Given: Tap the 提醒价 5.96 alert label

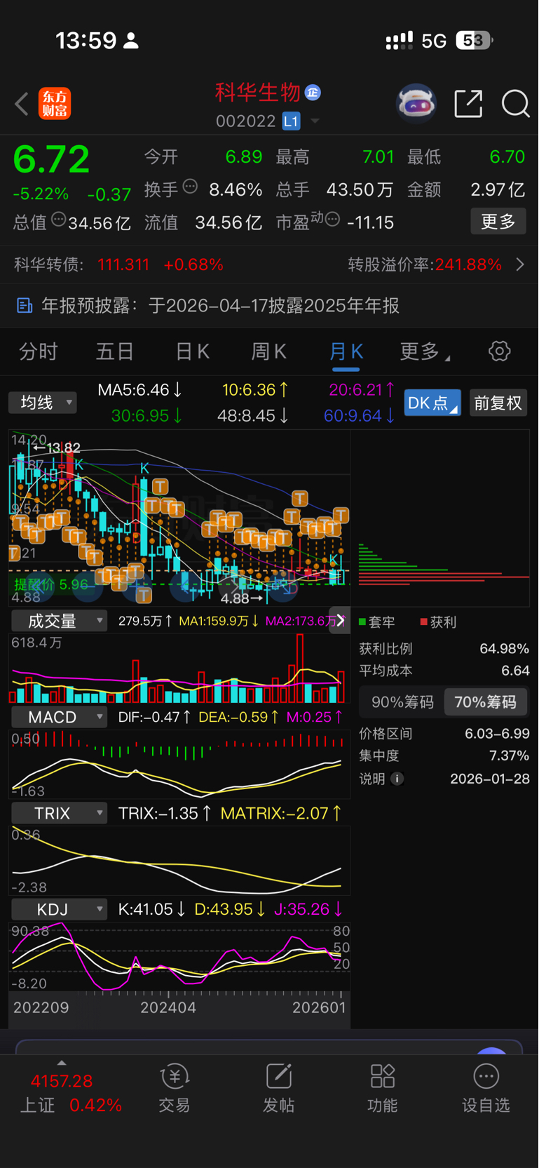Looking at the screenshot, I should (x=52, y=584).
